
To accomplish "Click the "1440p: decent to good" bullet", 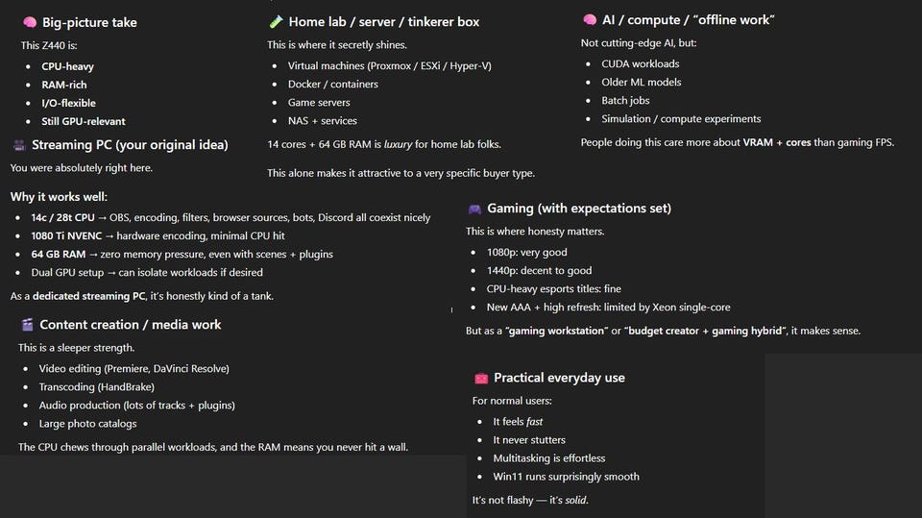I will click(539, 271).
